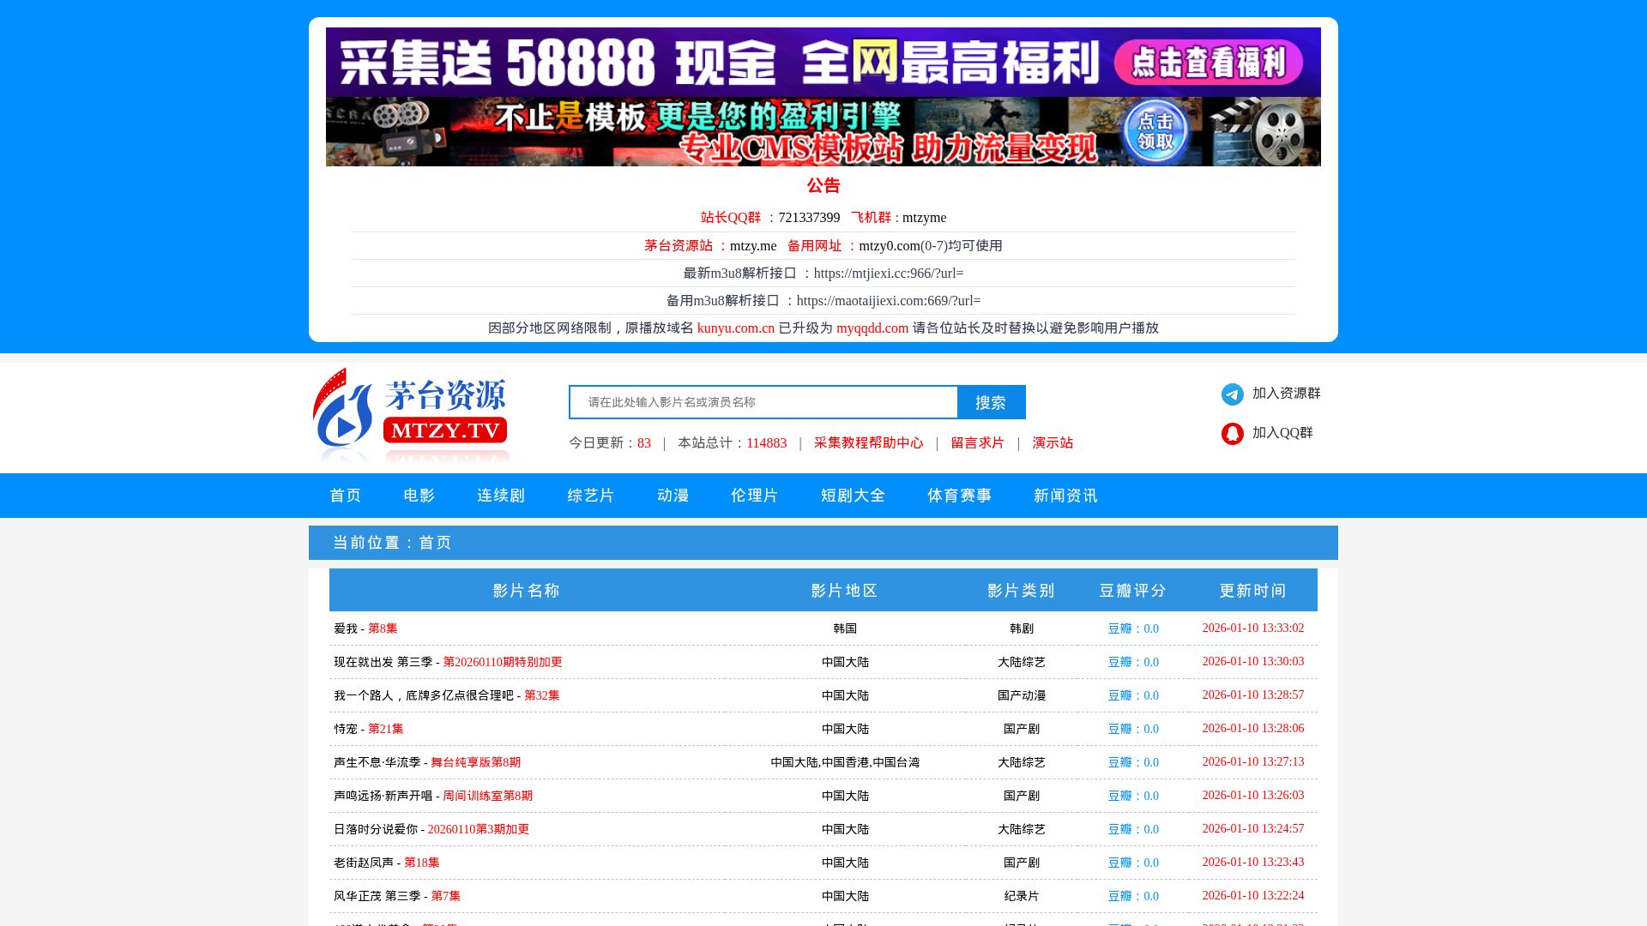Click the Telegram icon beside 加入资源群
The width and height of the screenshot is (1647, 926).
(x=1232, y=394)
